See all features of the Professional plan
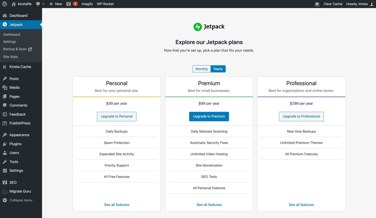This screenshot has height=218, width=376. tap(301, 204)
